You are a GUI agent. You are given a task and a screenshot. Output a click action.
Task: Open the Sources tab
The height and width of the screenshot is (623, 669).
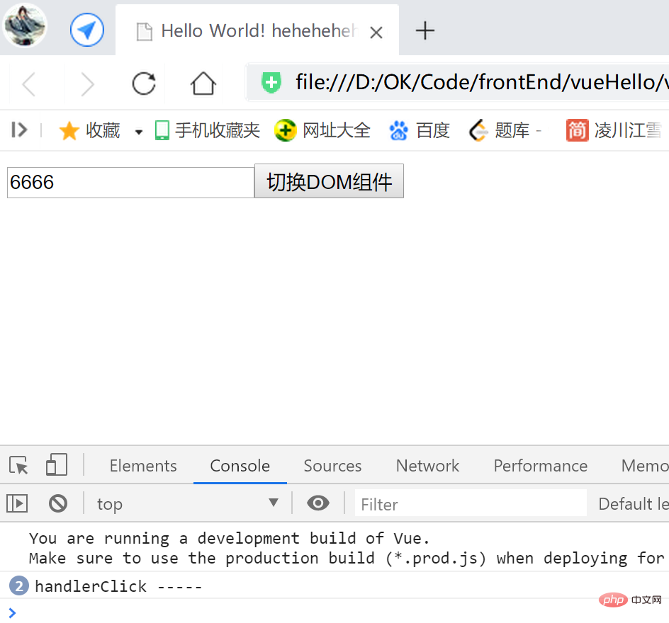(x=332, y=465)
